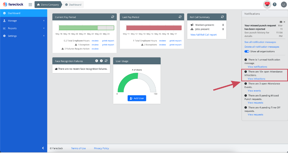288x153 pixels.
Task: Expand the Reports sidebar menu
Action: click(x=23, y=28)
